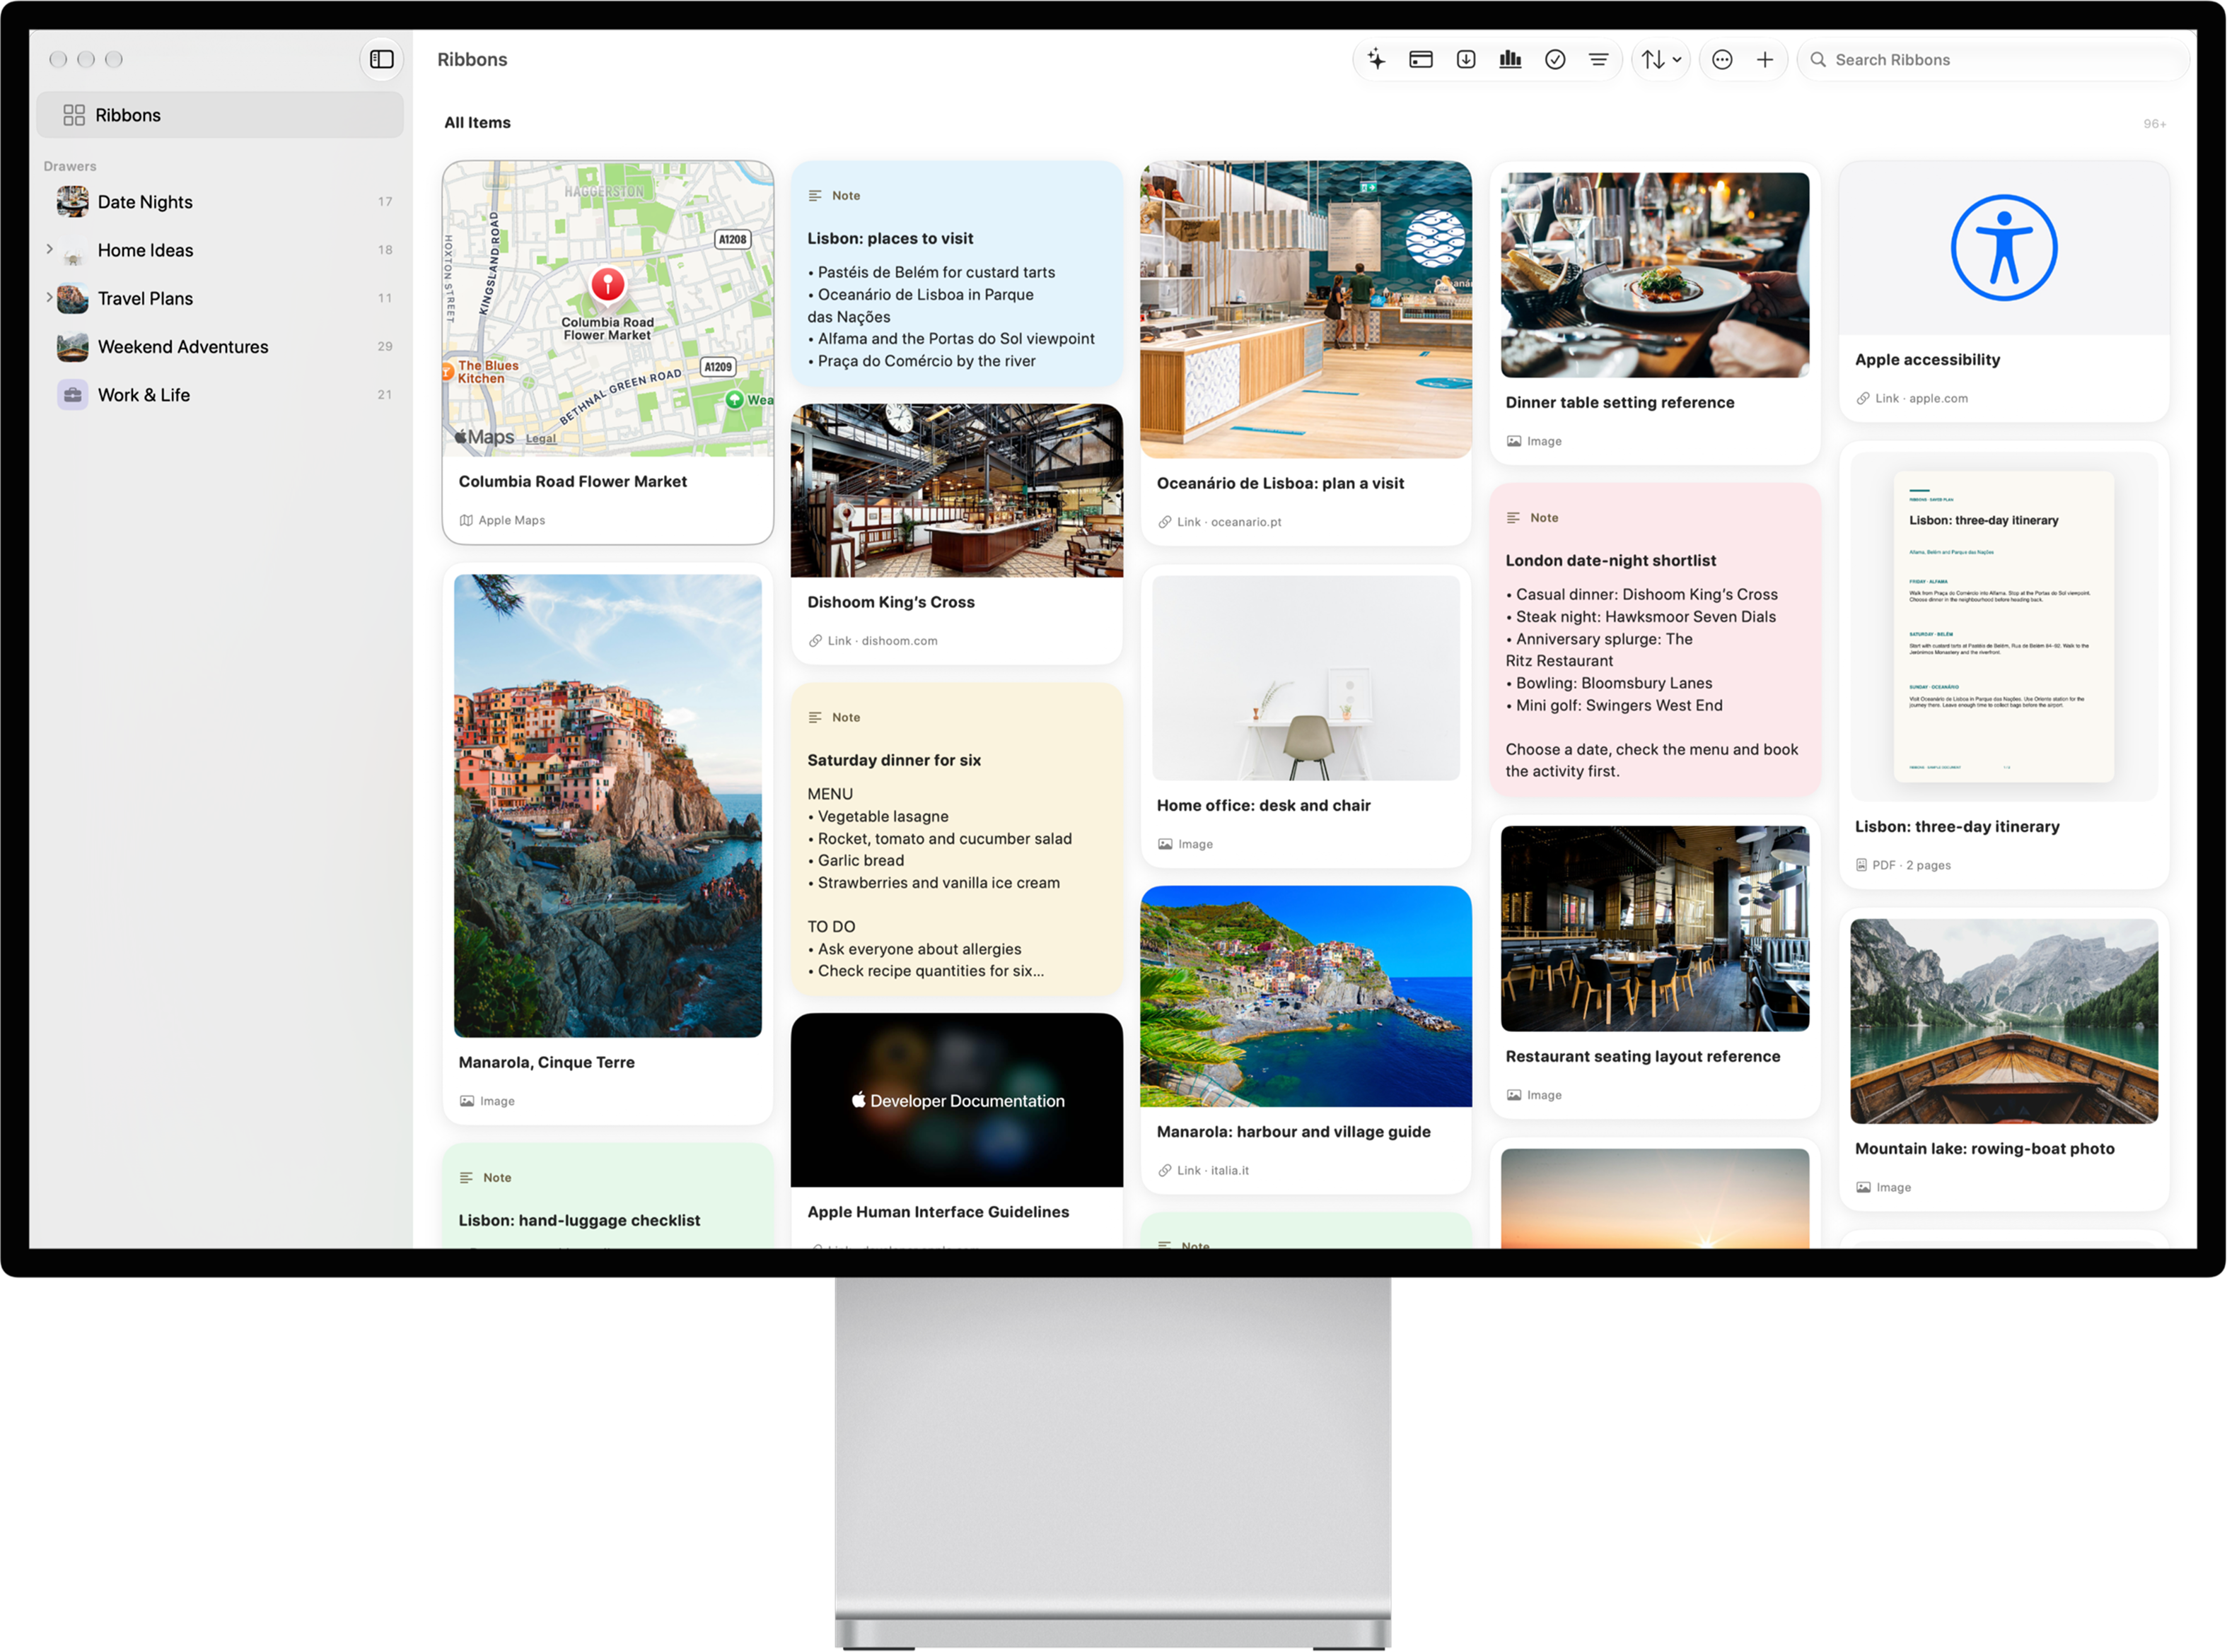Click the 96+ item count
The width and height of the screenshot is (2227, 1652).
(2155, 124)
